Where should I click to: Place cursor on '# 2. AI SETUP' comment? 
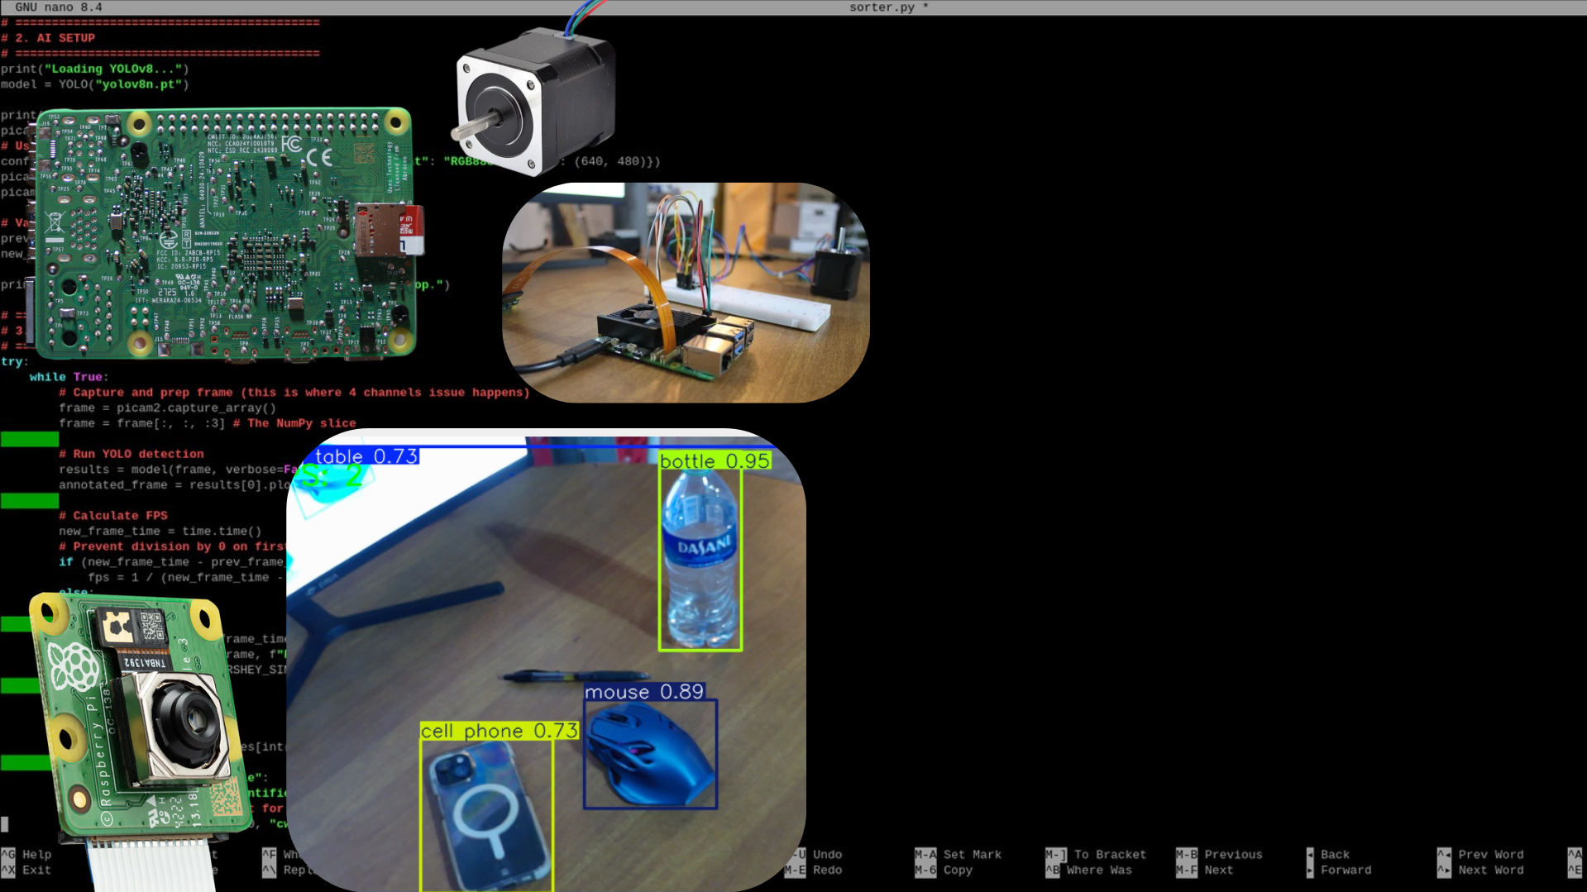pos(48,38)
